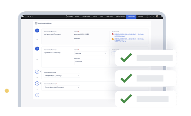Open the RFIs tab
Screen dimensions: 191x116
point(102,16)
